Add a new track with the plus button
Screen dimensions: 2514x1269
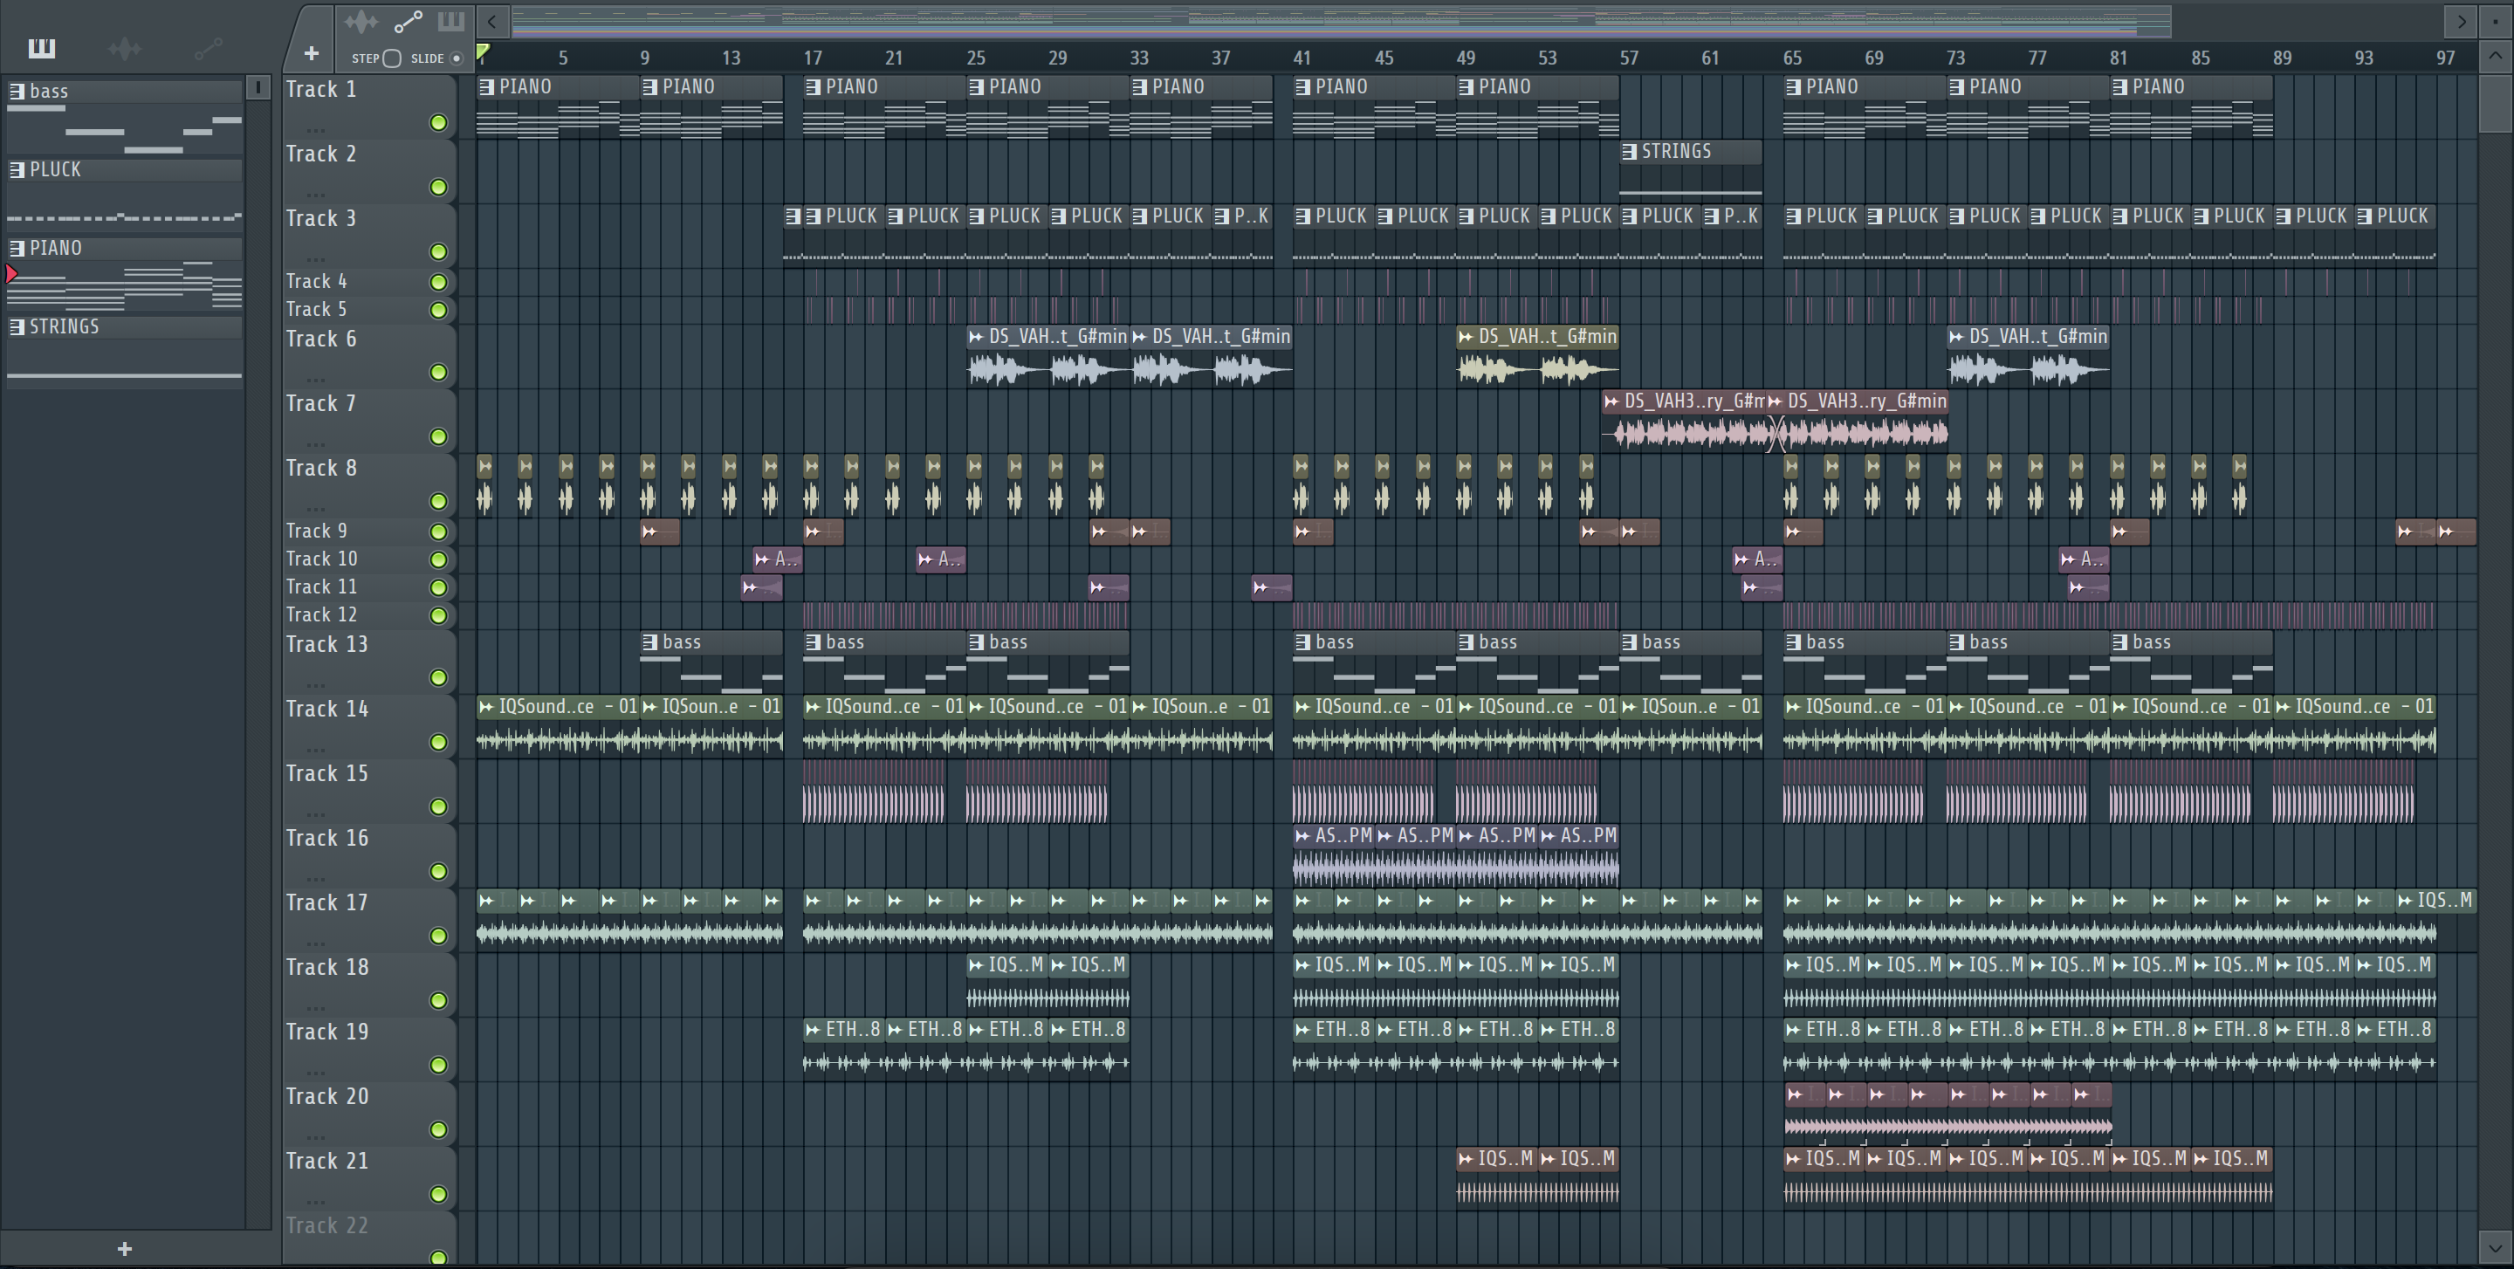click(x=312, y=53)
